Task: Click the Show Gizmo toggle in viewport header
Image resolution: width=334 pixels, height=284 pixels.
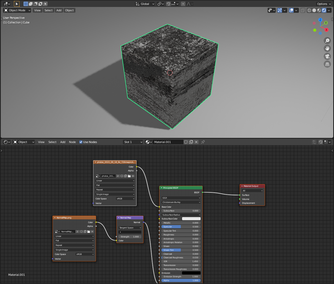Action: (280, 10)
